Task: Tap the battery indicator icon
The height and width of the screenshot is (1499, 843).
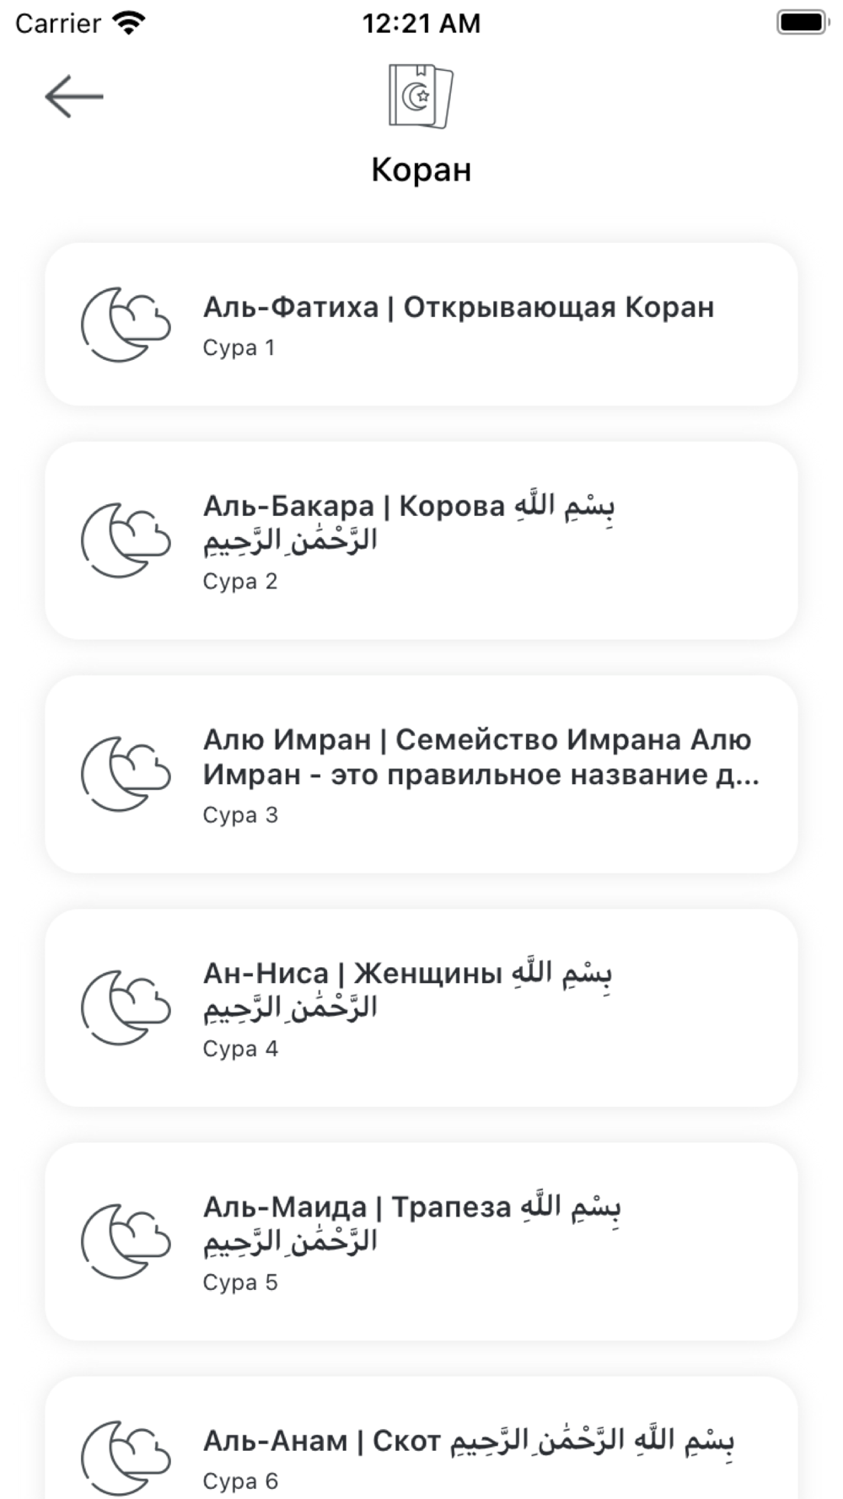Action: tap(803, 23)
